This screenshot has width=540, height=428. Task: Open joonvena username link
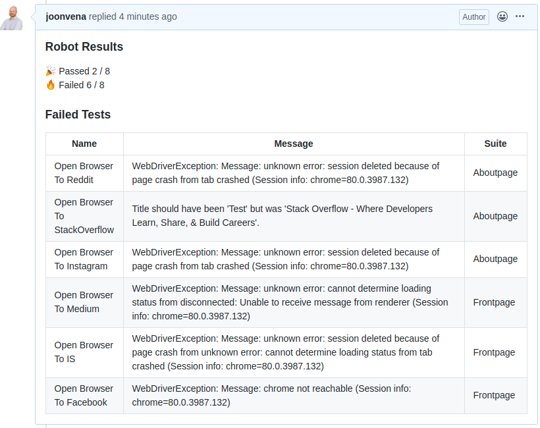[66, 16]
